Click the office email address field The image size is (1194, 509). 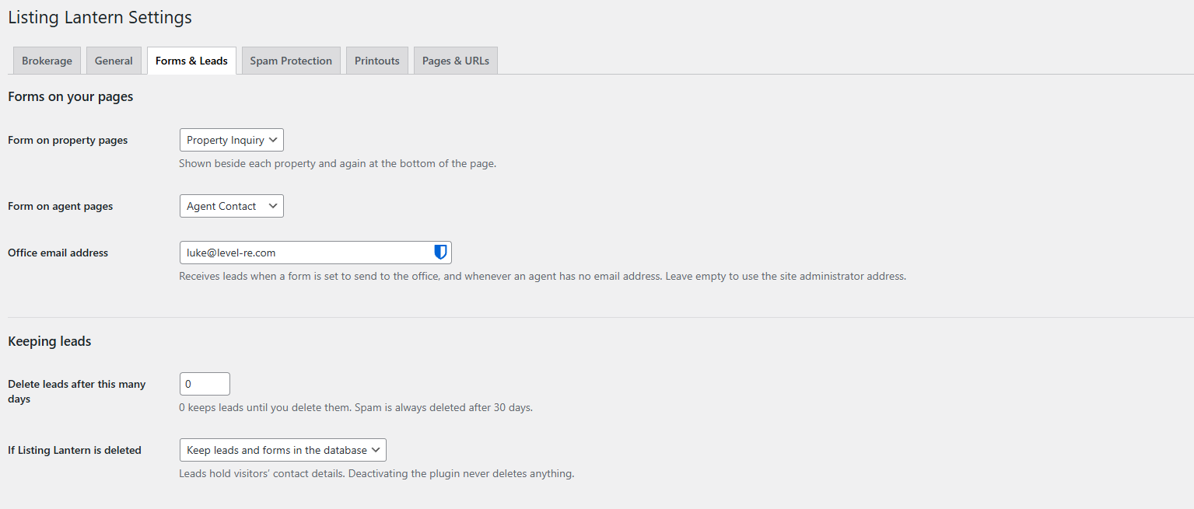pos(316,253)
